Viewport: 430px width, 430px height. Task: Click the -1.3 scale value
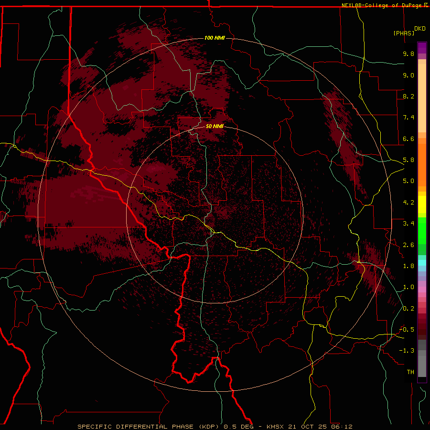407,351
